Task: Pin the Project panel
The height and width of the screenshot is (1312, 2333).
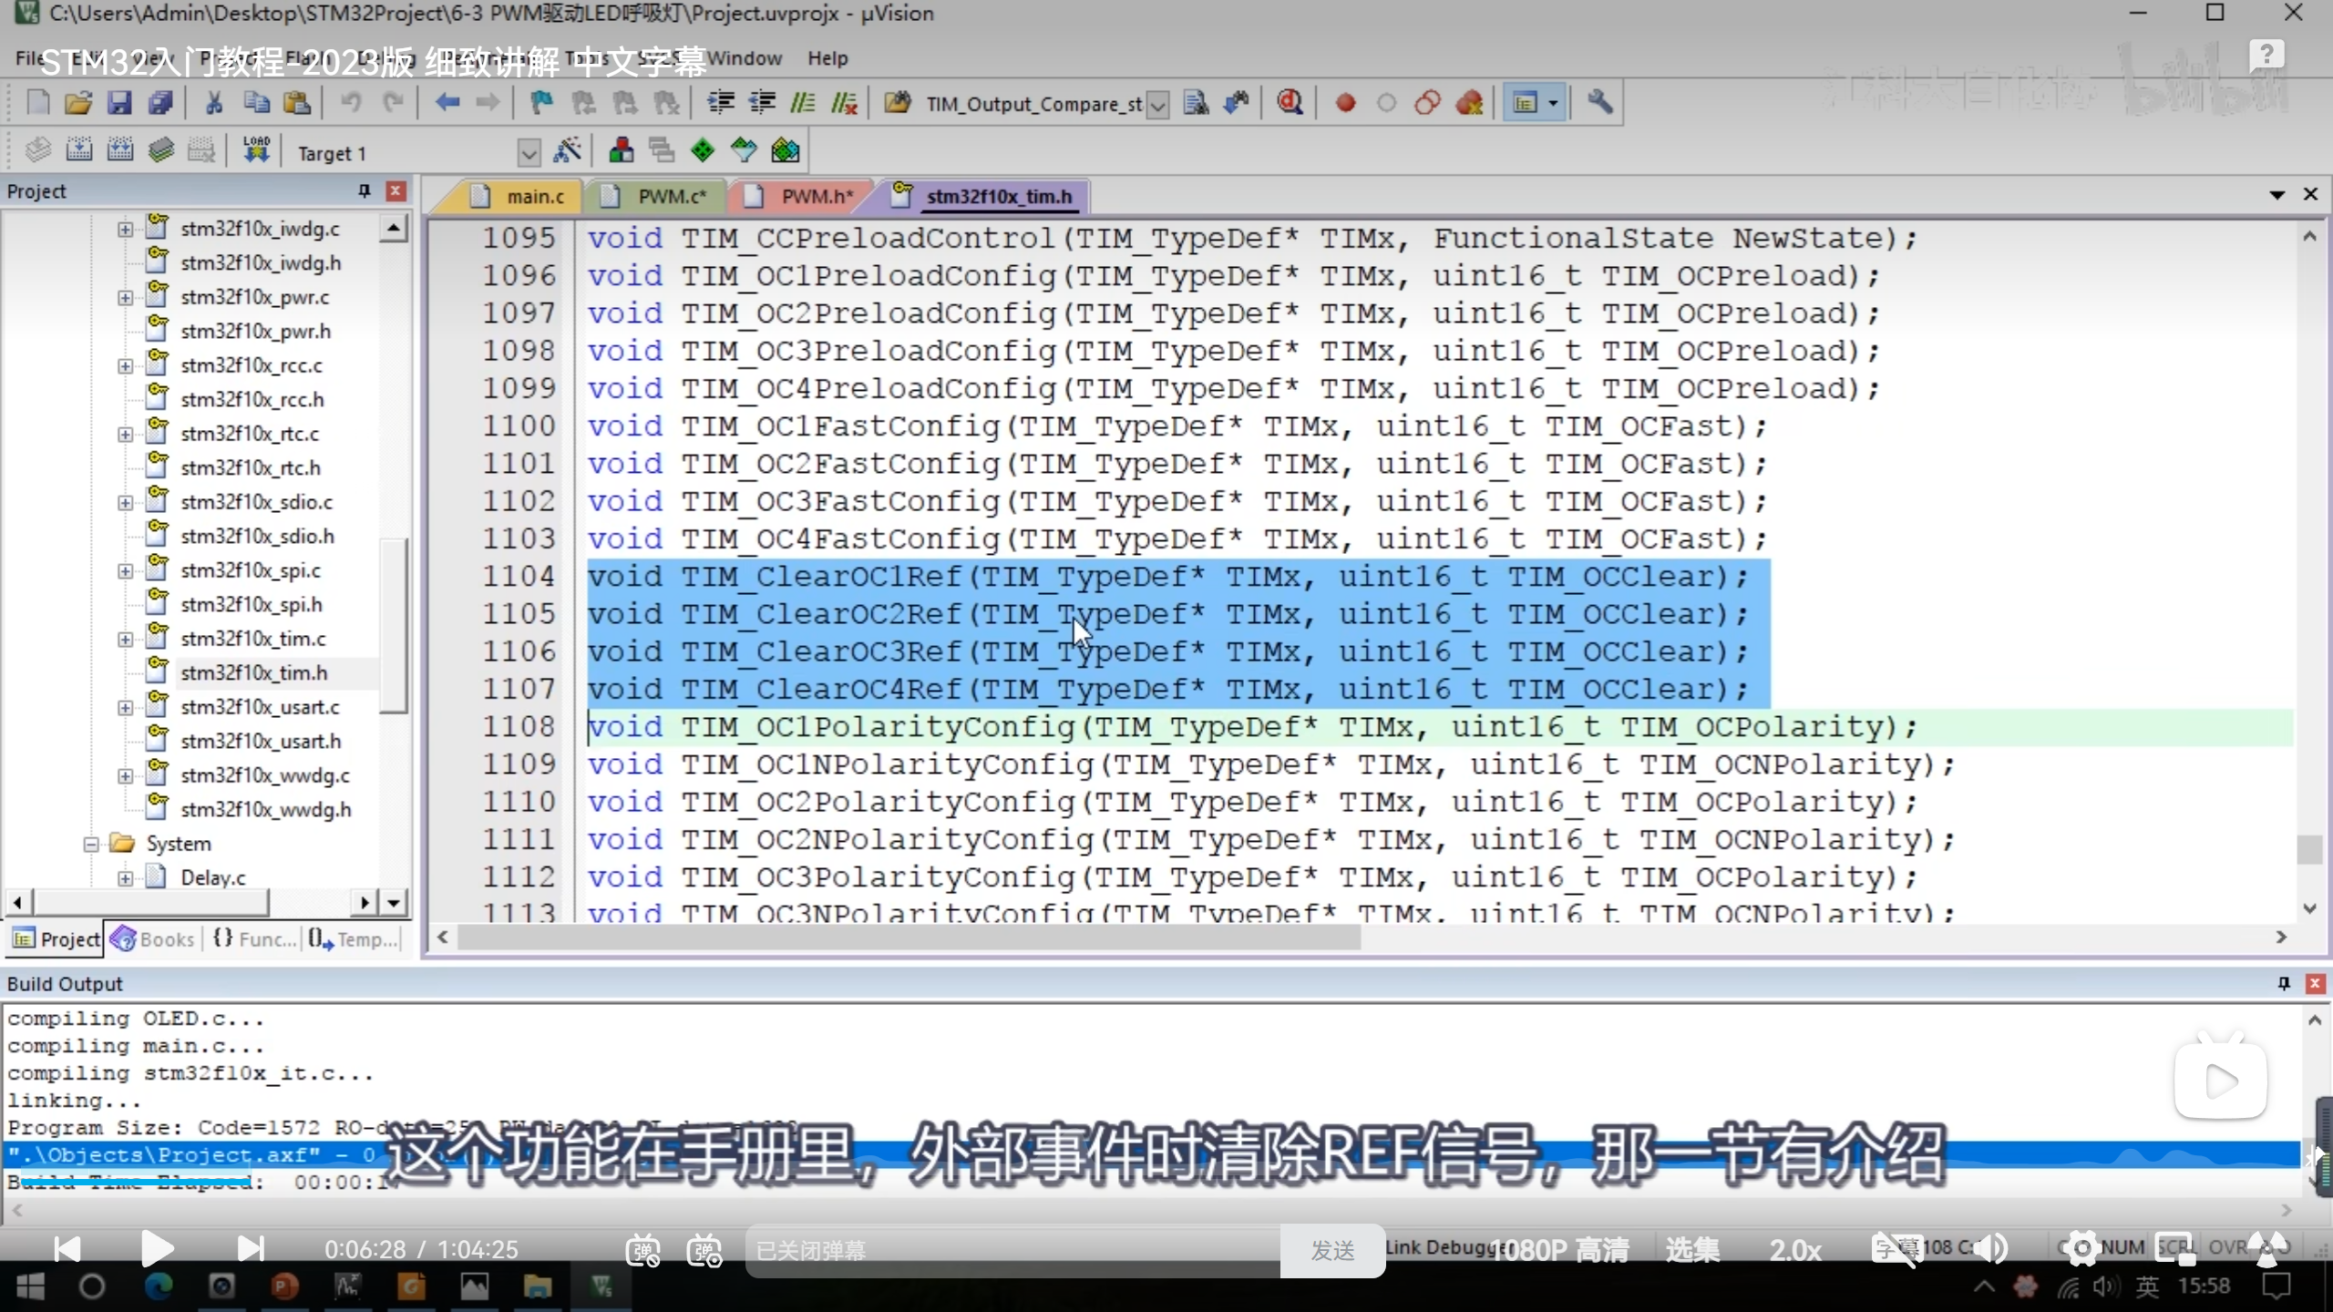Action: (x=365, y=190)
